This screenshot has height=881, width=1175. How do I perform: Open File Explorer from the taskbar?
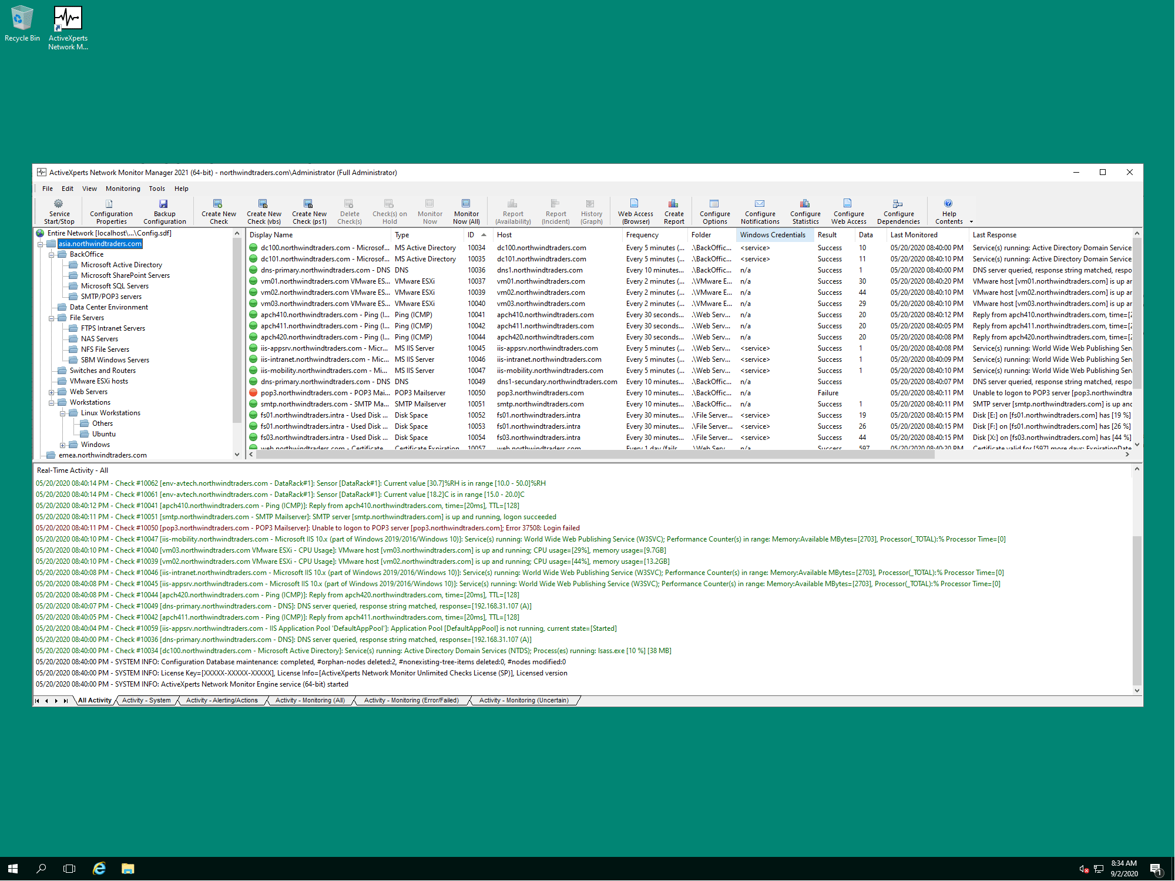tap(128, 868)
